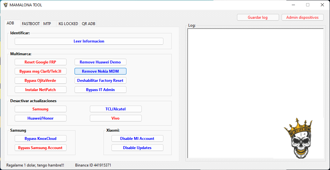
Task: Run Reset Google FRP
Action: [x=40, y=62]
